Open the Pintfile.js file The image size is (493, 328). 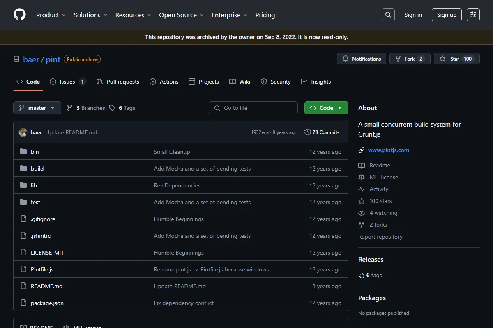coord(42,269)
